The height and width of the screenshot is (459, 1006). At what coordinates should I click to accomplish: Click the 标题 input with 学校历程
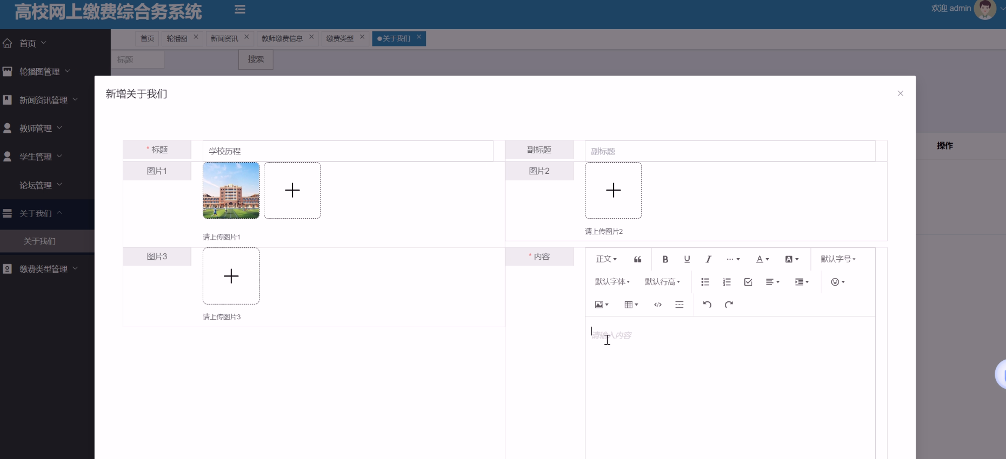[x=348, y=151]
